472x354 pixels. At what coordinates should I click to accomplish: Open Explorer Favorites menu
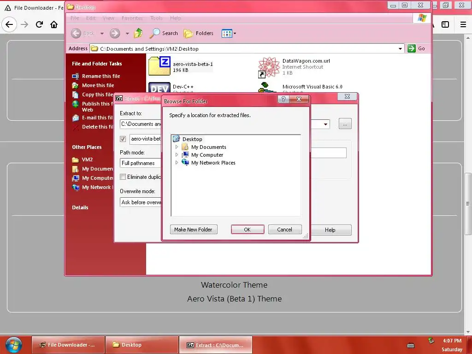pyautogui.click(x=132, y=18)
